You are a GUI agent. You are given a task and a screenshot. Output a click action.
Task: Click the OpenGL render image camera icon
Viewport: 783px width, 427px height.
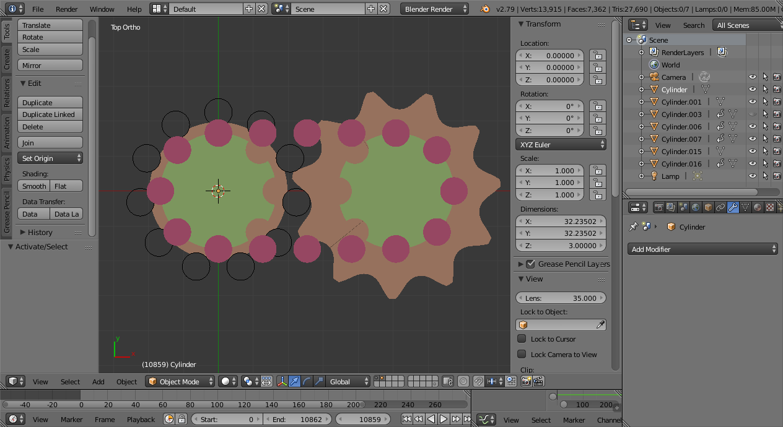pos(526,381)
